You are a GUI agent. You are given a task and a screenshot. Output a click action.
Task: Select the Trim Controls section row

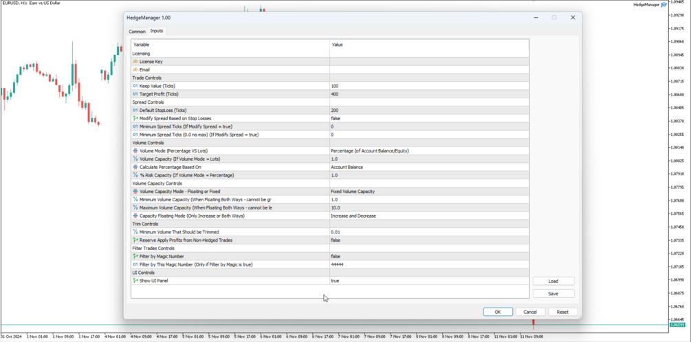[x=330, y=224]
